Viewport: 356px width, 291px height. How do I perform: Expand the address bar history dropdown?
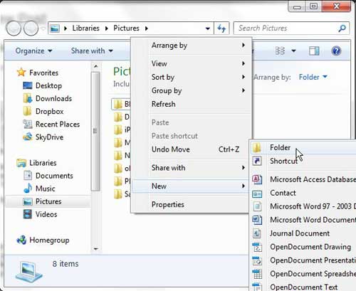208,28
